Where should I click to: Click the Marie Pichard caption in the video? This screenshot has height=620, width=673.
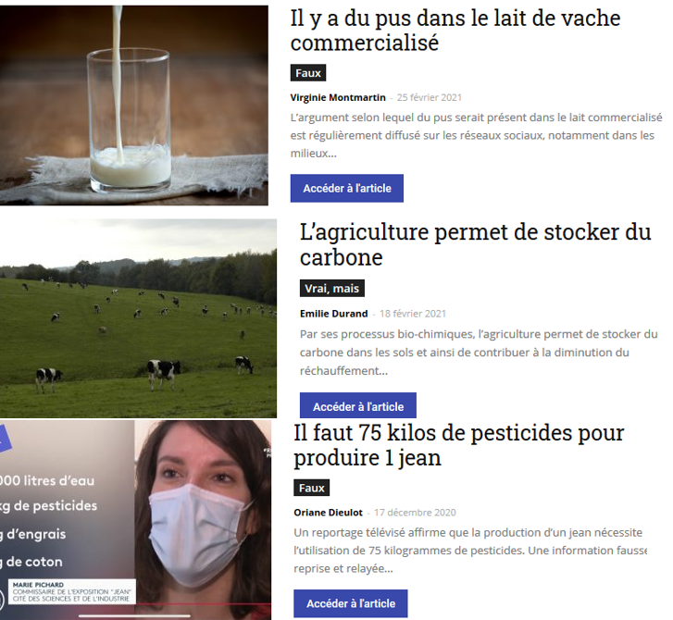click(x=71, y=591)
